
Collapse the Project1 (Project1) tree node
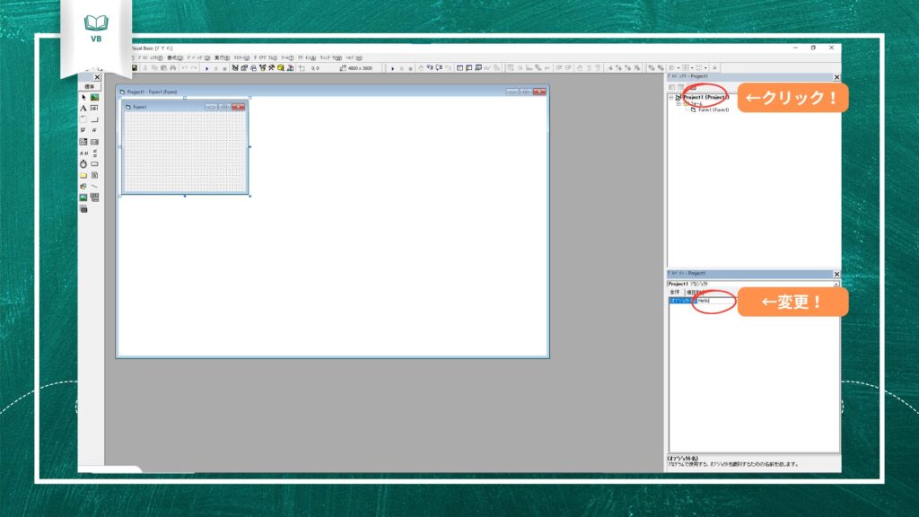(x=671, y=97)
